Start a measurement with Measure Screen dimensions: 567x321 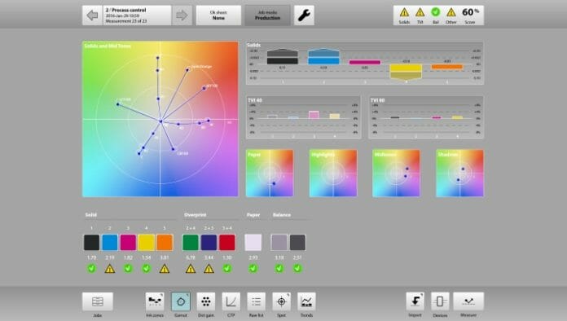pos(468,301)
